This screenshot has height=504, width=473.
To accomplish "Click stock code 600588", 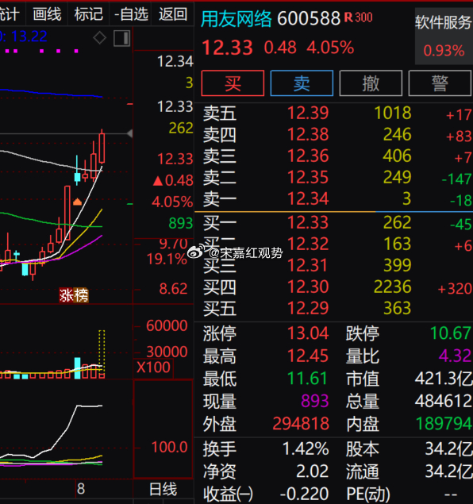I will pos(309,18).
